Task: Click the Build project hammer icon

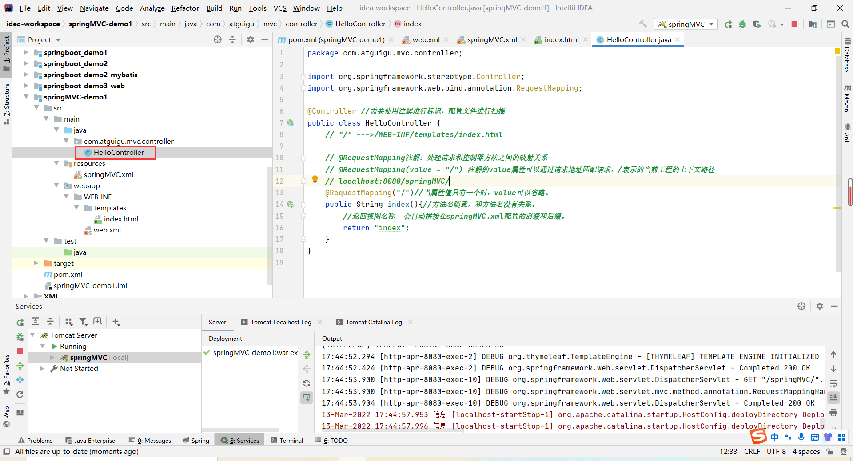Action: [x=643, y=24]
